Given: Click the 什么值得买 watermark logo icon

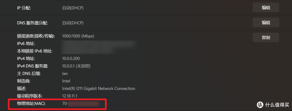Looking at the screenshot, I should 260,105.
